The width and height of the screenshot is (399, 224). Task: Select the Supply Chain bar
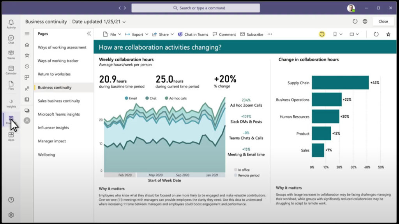click(x=340, y=83)
